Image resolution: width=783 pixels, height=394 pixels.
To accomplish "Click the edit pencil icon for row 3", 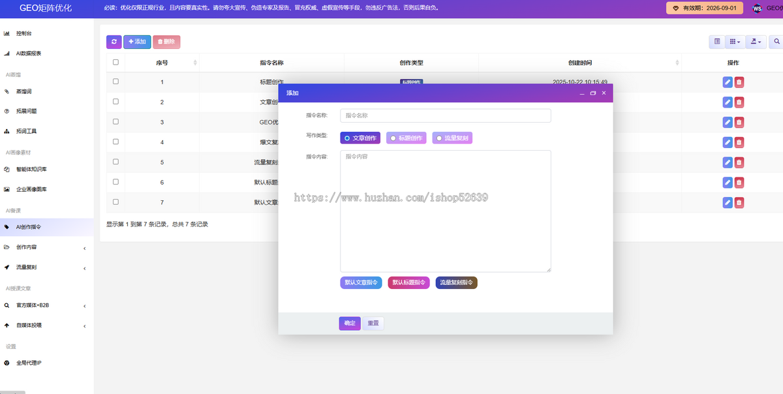I will coord(728,123).
